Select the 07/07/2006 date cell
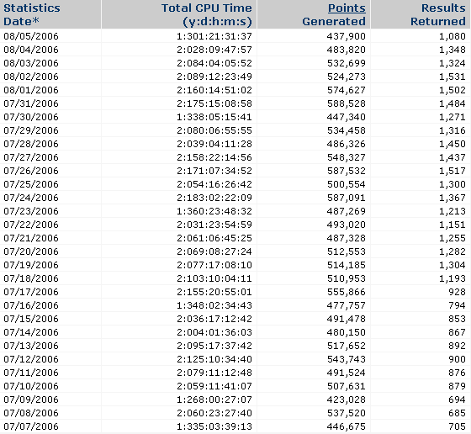 click(31, 426)
